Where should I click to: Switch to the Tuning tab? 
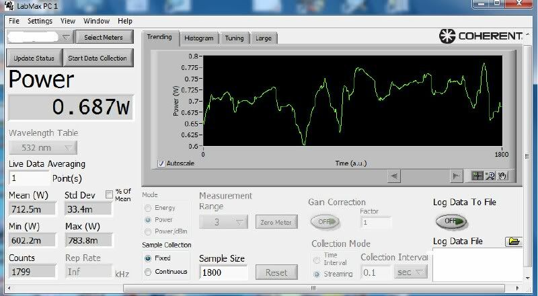234,38
